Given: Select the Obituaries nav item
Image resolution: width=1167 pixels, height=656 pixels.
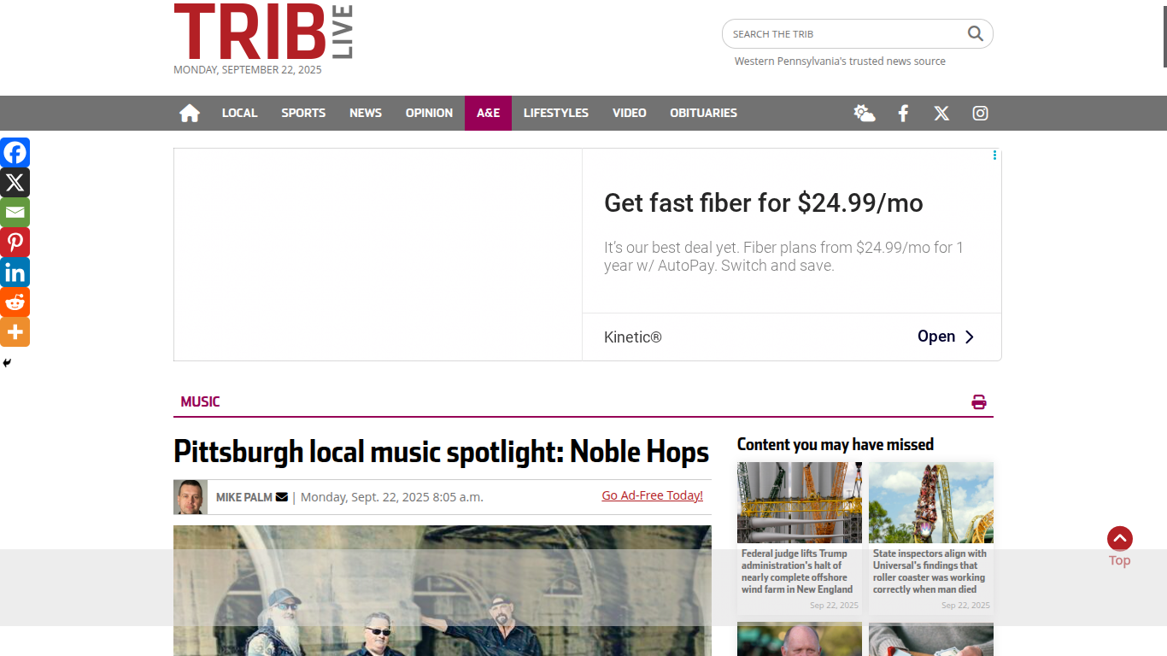Looking at the screenshot, I should coord(703,113).
